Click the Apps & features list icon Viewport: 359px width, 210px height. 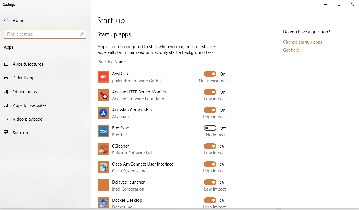tap(6, 64)
